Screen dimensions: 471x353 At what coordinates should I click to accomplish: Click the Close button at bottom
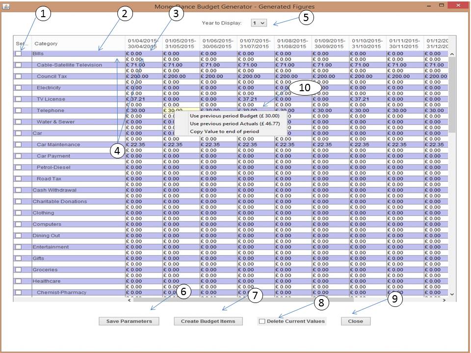click(356, 321)
